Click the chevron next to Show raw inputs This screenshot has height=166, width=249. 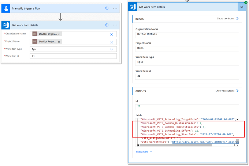pyautogui.click(x=237, y=19)
